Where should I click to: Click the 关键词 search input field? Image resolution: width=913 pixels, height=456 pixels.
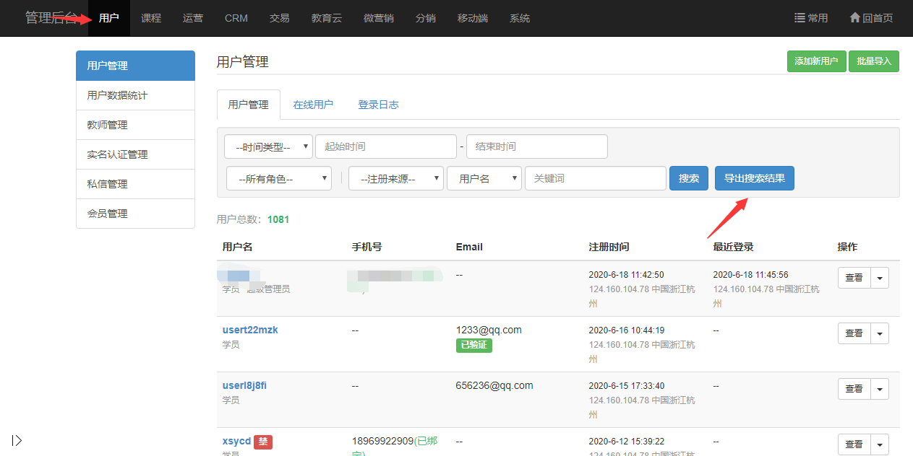[595, 178]
